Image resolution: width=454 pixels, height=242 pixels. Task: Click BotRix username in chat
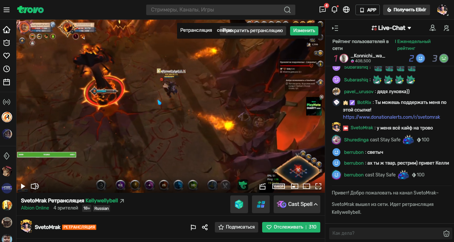pos(364,102)
